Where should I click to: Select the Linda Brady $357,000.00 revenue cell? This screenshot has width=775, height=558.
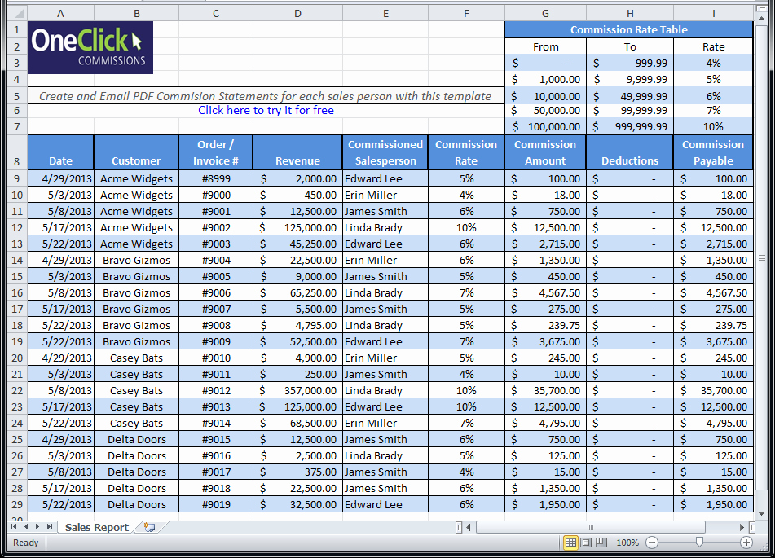[x=297, y=391]
